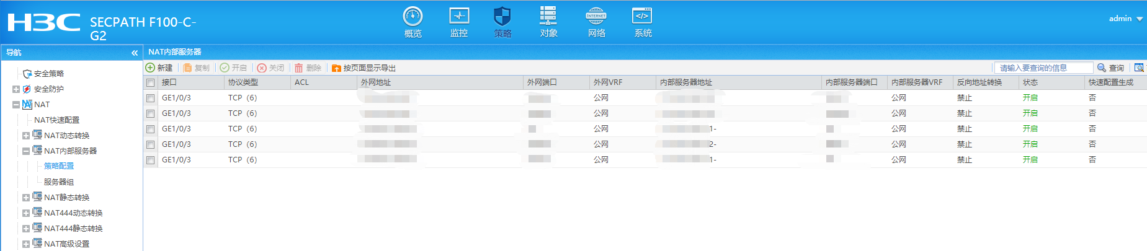
Task: Check the second table row checkbox
Action: click(x=150, y=113)
